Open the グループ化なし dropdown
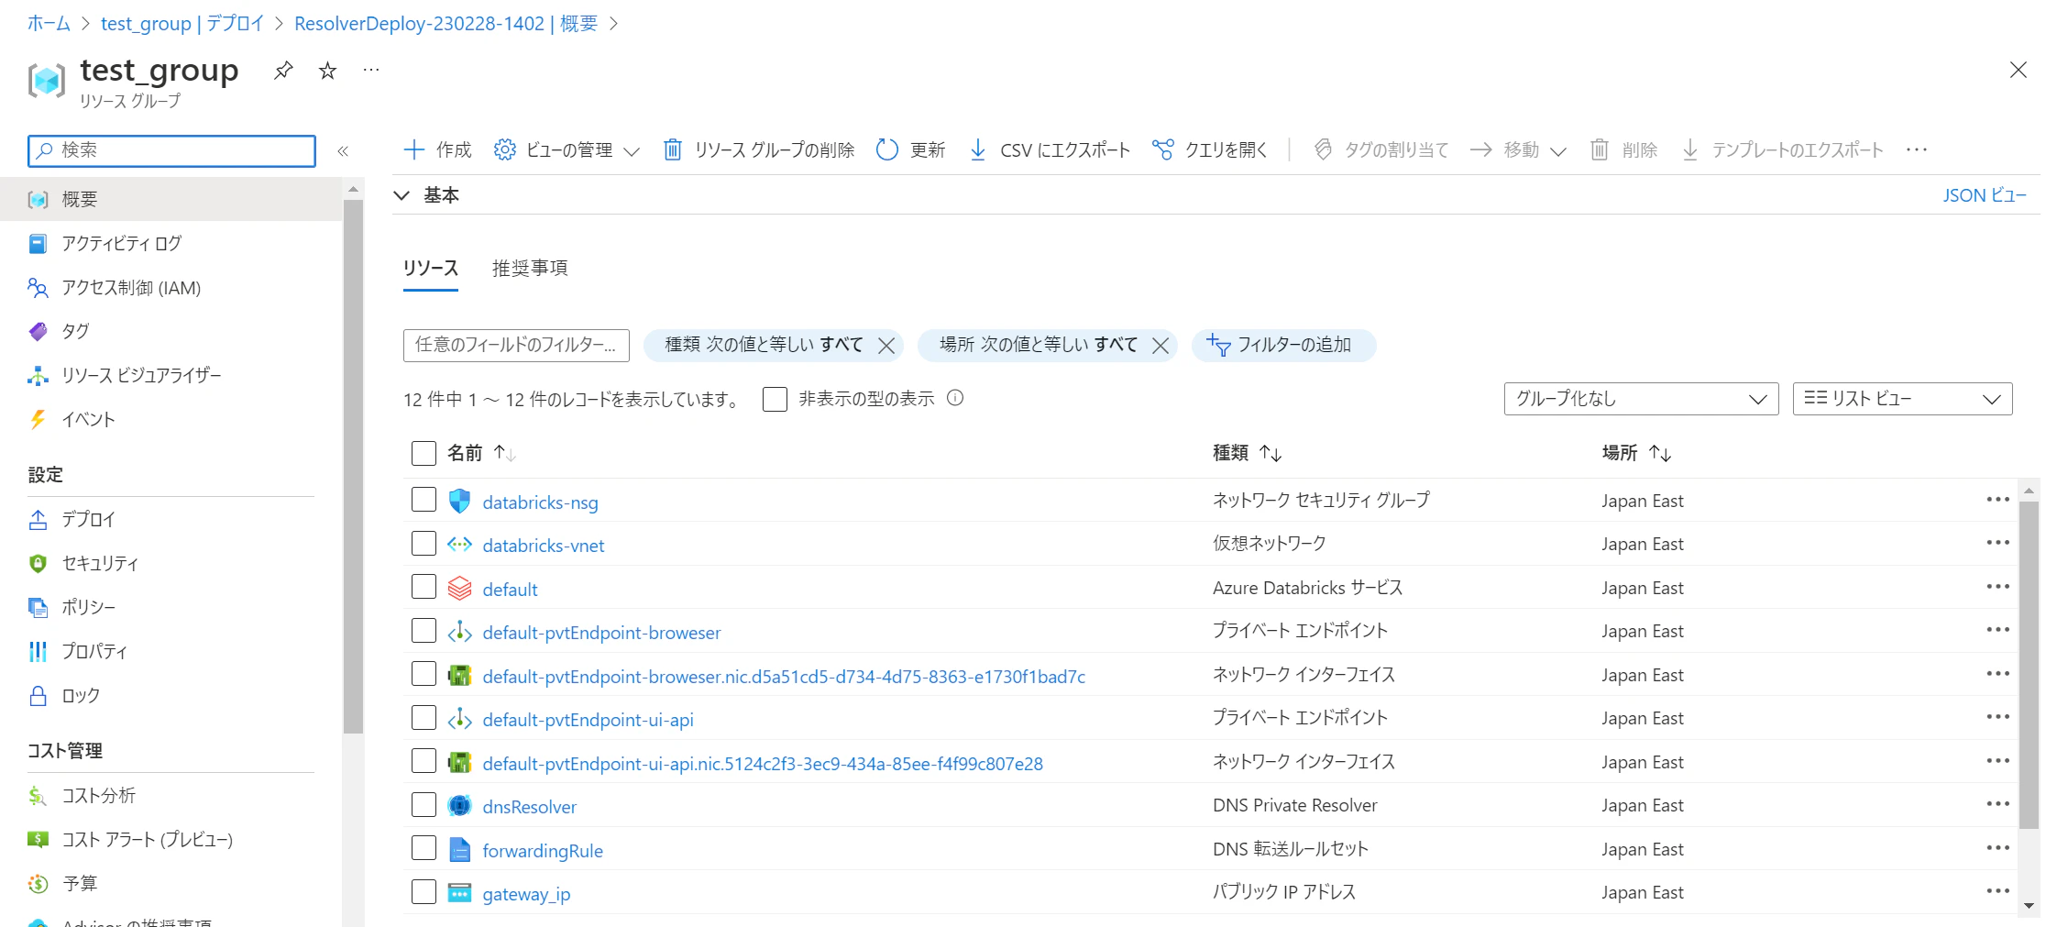Image resolution: width=2068 pixels, height=927 pixels. (1641, 399)
